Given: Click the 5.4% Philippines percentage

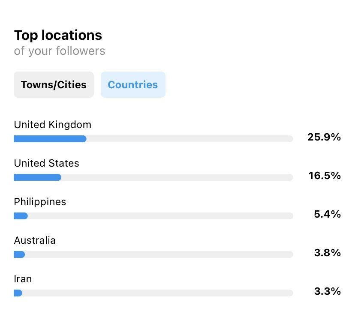Looking at the screenshot, I should [x=327, y=214].
